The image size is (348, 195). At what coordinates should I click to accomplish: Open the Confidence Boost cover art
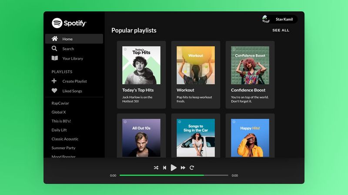click(250, 65)
